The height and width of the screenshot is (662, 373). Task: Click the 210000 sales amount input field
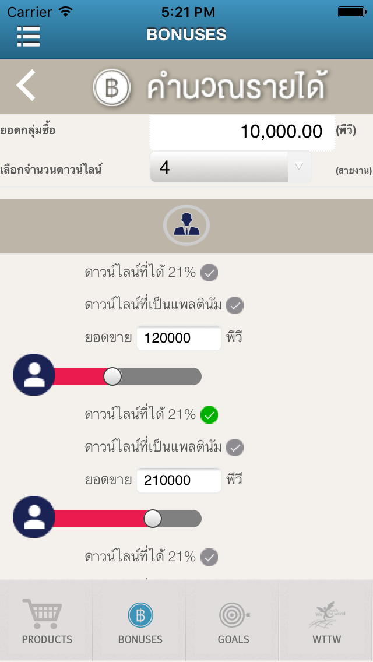click(178, 480)
